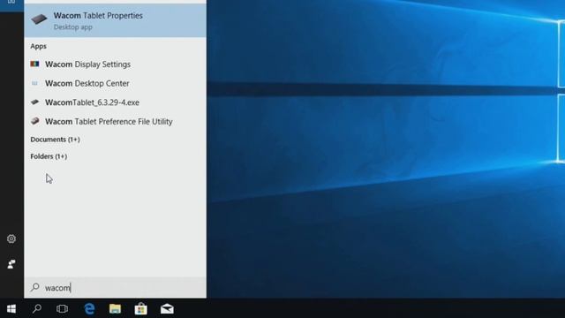
Task: Click the Desktop app subtitle text
Action: [73, 27]
